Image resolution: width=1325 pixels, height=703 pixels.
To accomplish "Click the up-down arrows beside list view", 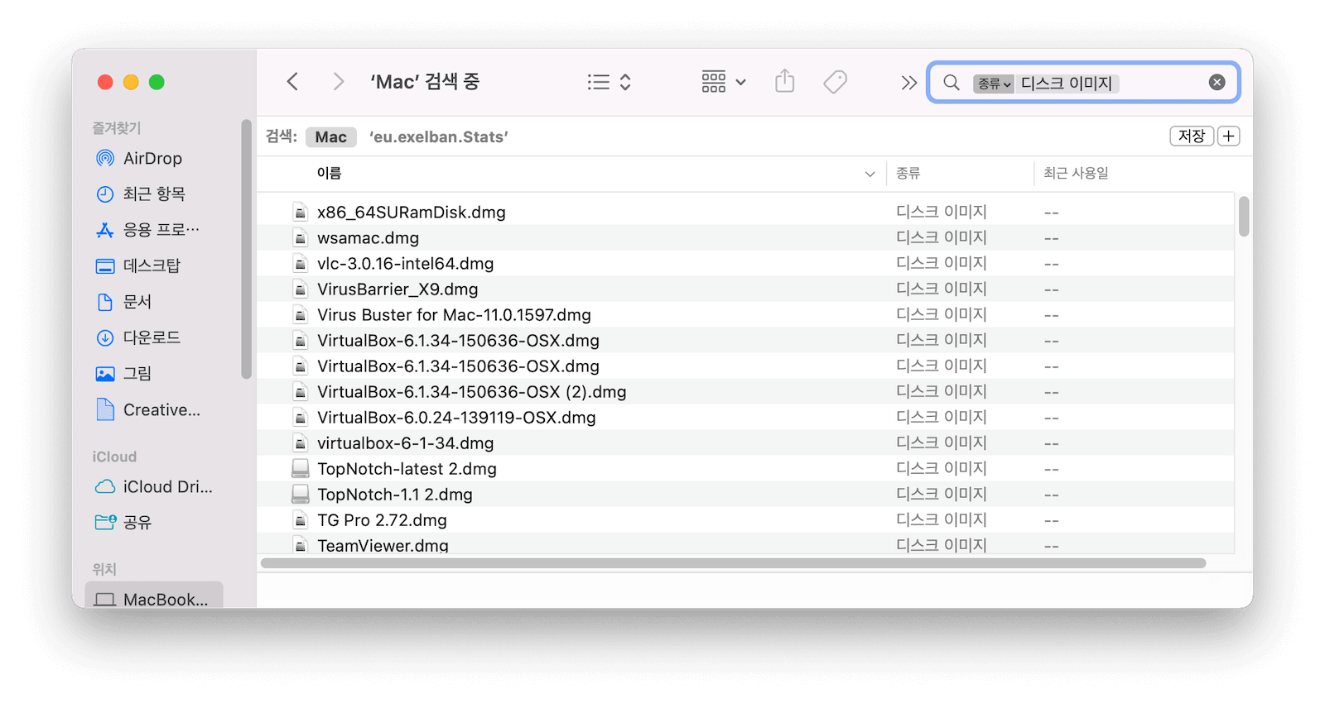I will tap(625, 82).
